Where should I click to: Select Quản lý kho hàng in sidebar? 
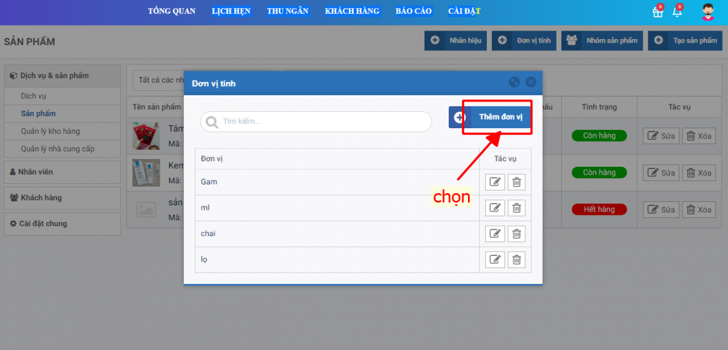(51, 131)
